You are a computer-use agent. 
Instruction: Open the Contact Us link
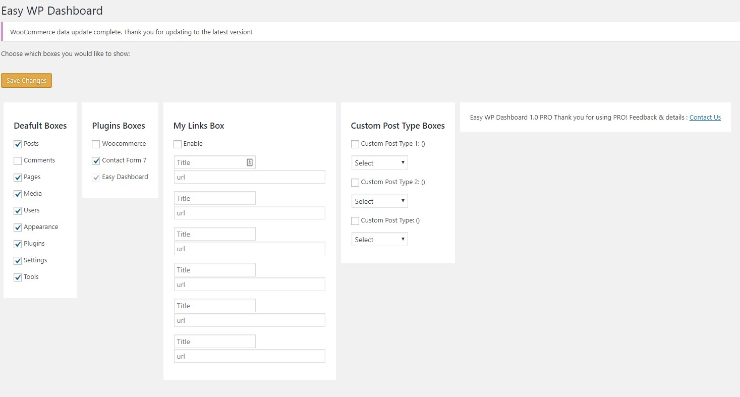tap(705, 118)
